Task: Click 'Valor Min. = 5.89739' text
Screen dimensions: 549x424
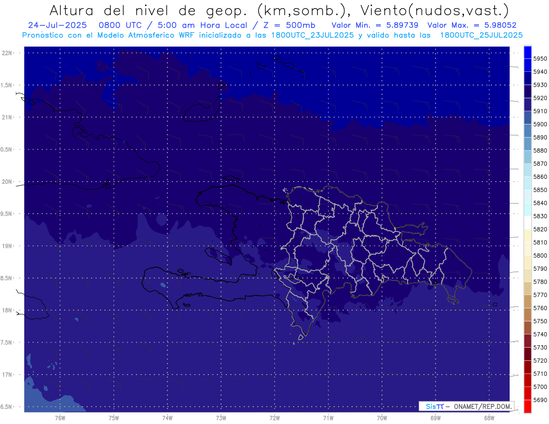Action: tap(376, 25)
